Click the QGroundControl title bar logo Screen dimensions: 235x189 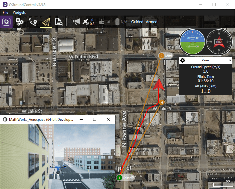[x=5, y=5]
